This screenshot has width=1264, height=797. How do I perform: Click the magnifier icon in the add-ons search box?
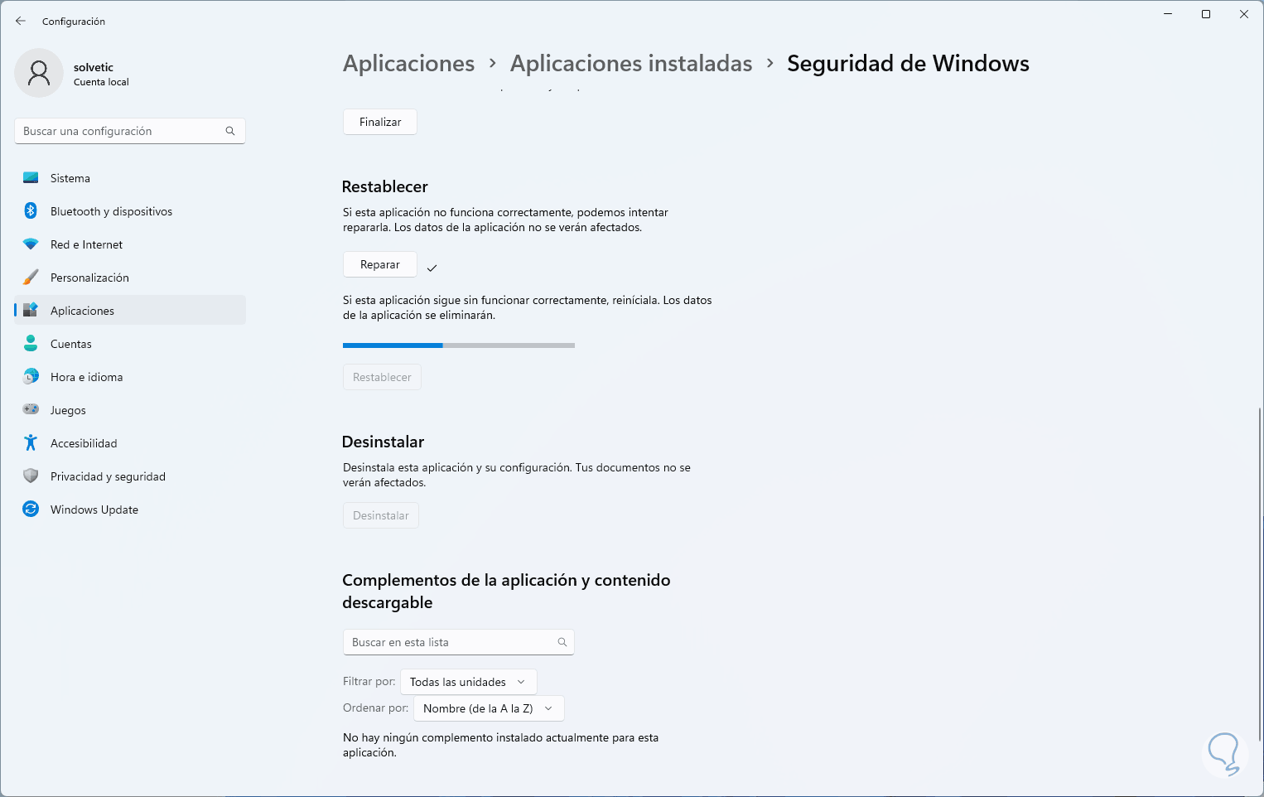click(x=562, y=642)
